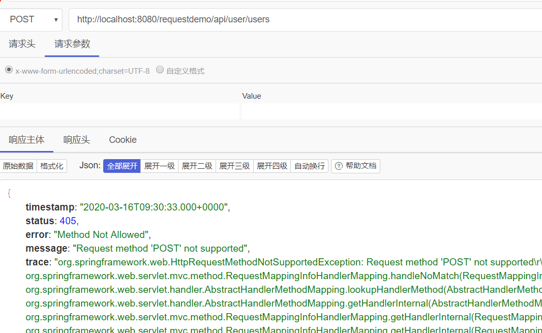Viewport: 542px width, 333px height.
Task: Switch to the 响应头 tab
Action: pos(76,140)
